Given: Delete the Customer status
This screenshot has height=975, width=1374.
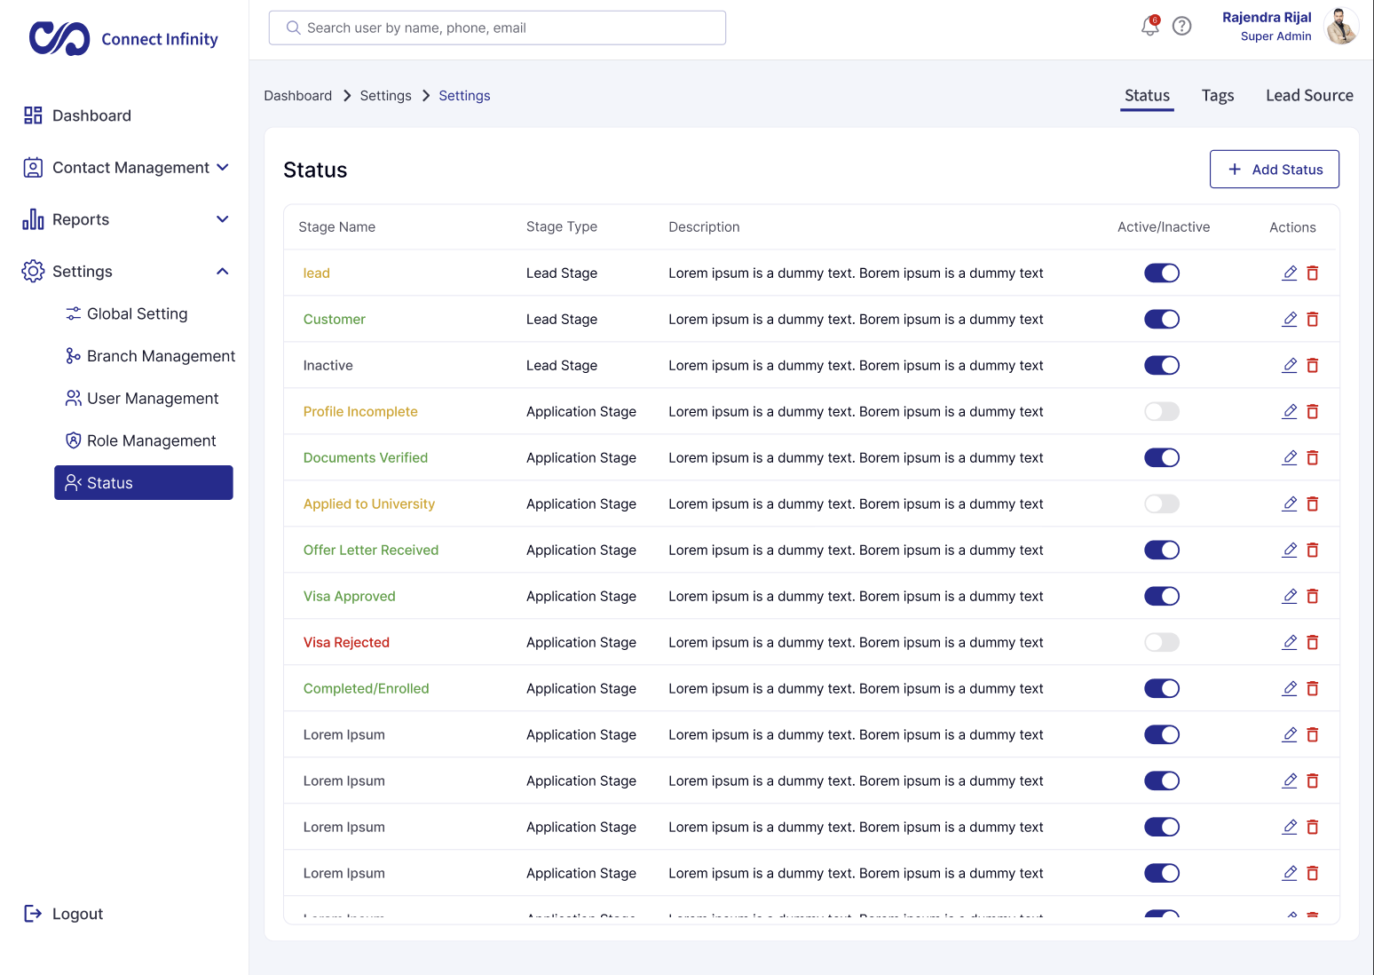Looking at the screenshot, I should point(1313,319).
